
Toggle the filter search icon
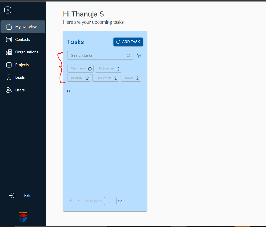coord(139,55)
